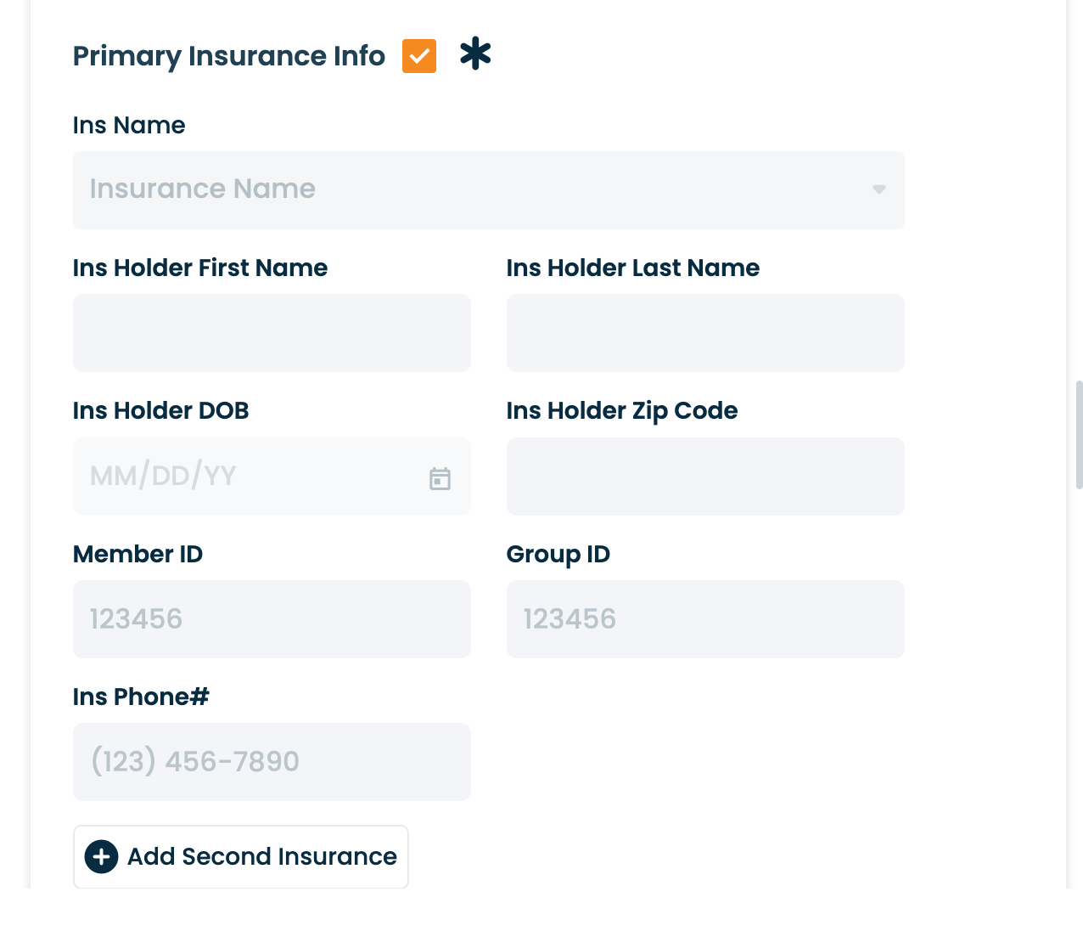This screenshot has width=1083, height=931.
Task: Focus the Member ID input
Action: tap(272, 619)
